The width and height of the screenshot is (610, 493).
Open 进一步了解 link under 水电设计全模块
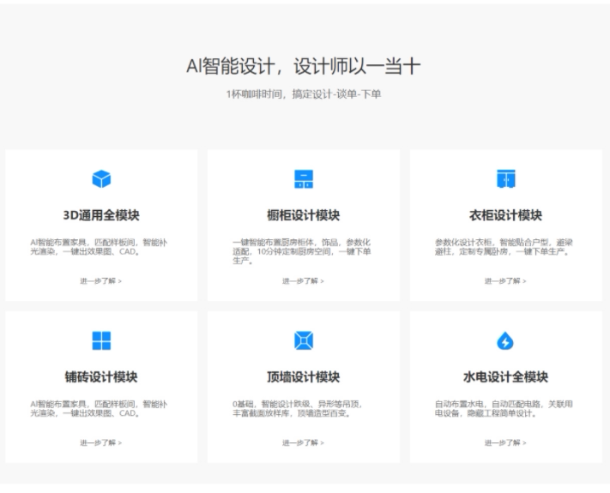pyautogui.click(x=505, y=442)
